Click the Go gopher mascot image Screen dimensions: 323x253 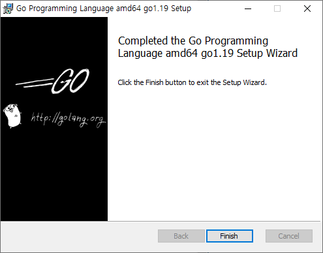12,116
